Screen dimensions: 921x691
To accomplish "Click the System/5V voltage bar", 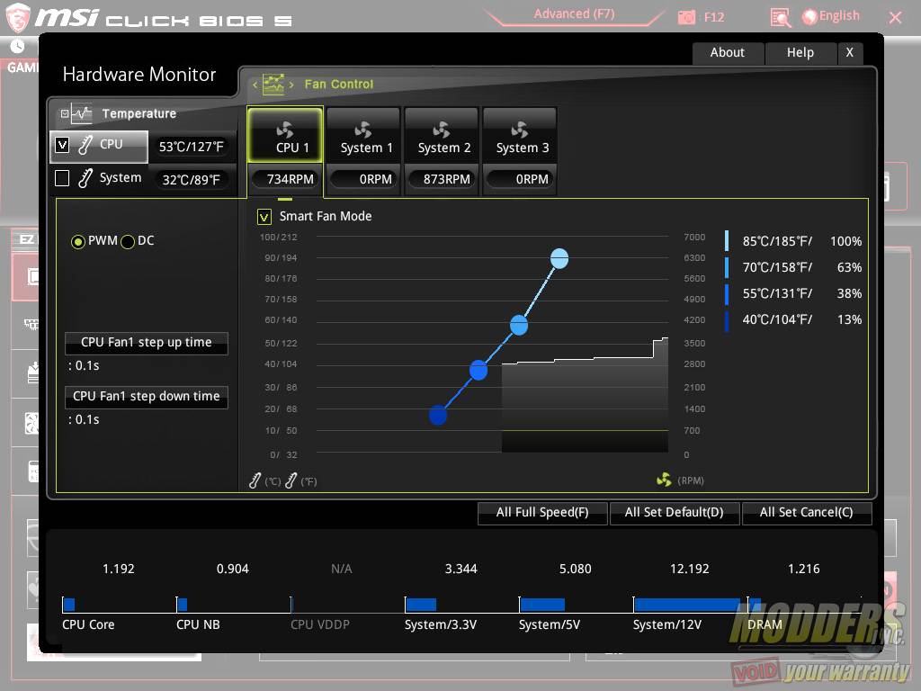I will 542,605.
